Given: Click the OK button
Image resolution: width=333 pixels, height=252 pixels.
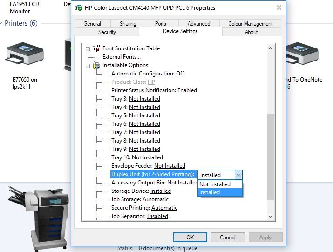Looking at the screenshot, I should (190, 237).
